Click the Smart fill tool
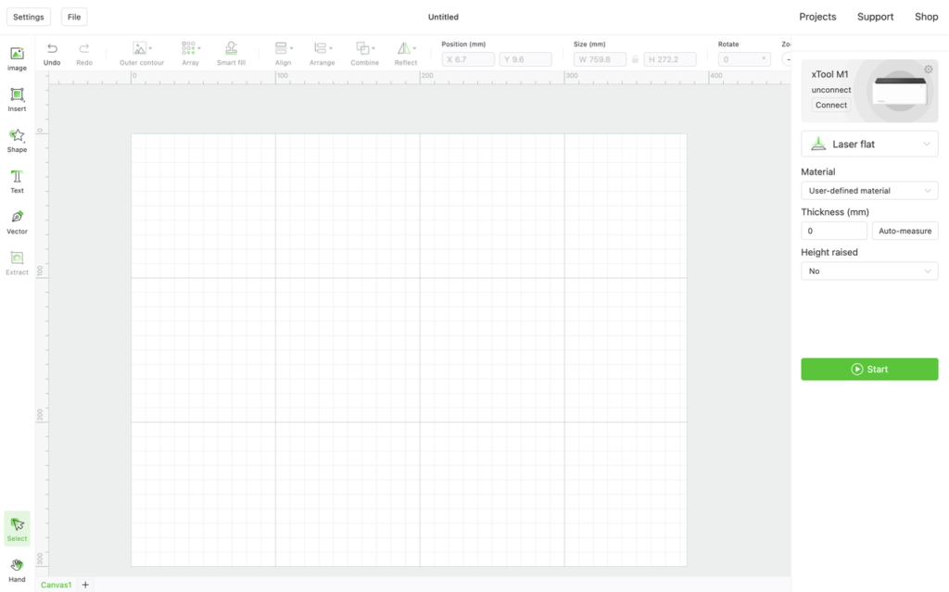The width and height of the screenshot is (949, 592). click(x=231, y=53)
